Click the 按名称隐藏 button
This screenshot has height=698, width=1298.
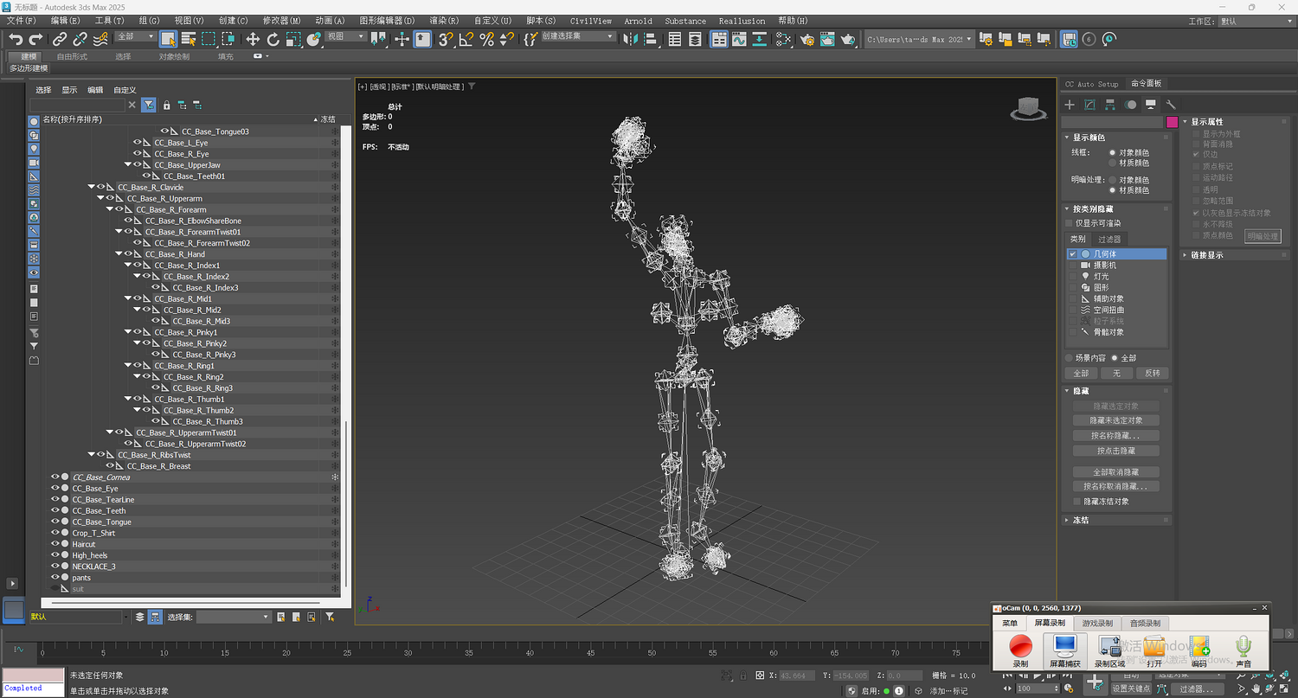pos(1116,436)
